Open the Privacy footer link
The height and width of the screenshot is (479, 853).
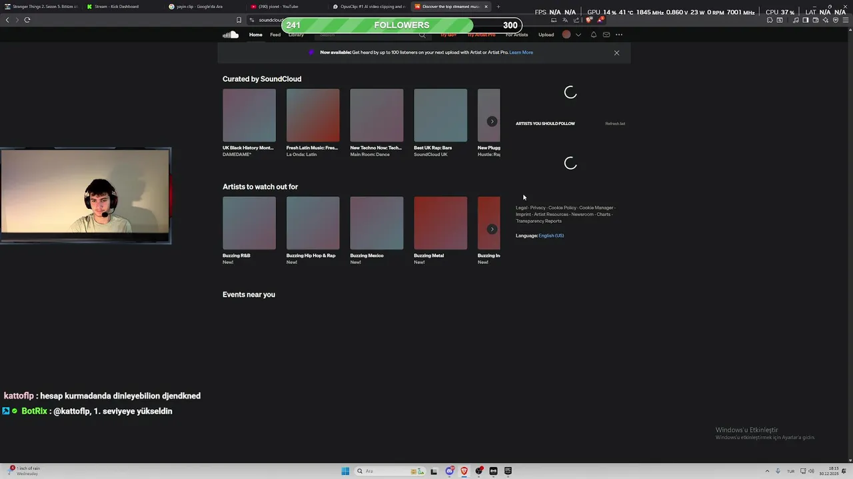click(538, 208)
